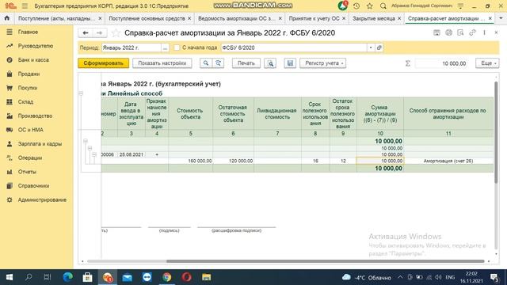Navigate back with left arrow
The height and width of the screenshot is (285, 507).
pyautogui.click(x=86, y=32)
